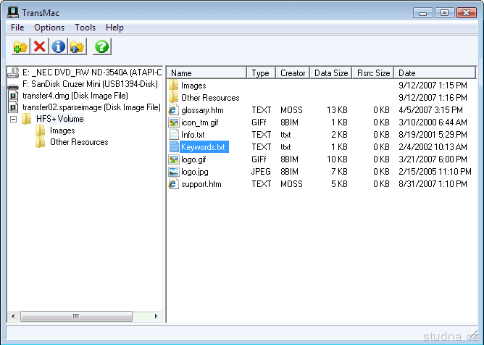
Task: Open the Options menu
Action: (49, 28)
